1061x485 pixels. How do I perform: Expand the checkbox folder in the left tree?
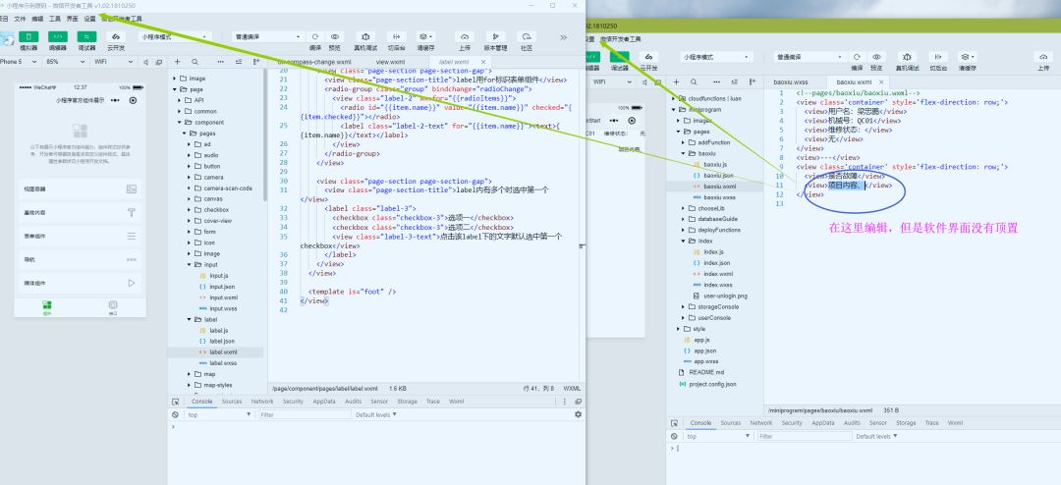pyautogui.click(x=209, y=210)
